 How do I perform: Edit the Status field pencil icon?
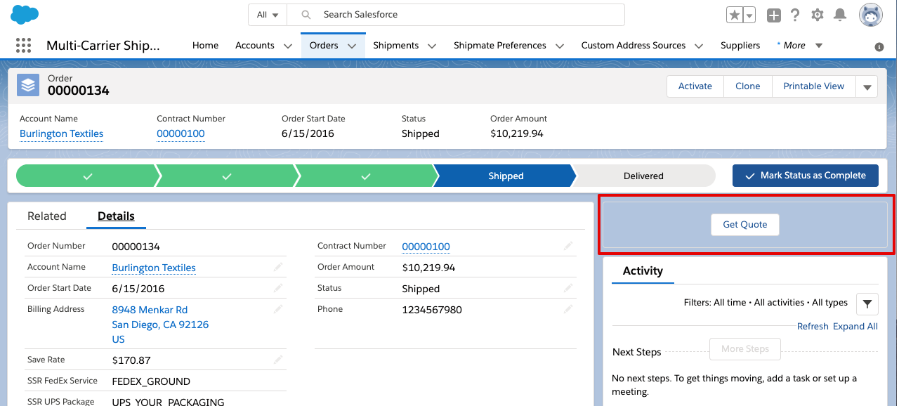[x=568, y=288]
